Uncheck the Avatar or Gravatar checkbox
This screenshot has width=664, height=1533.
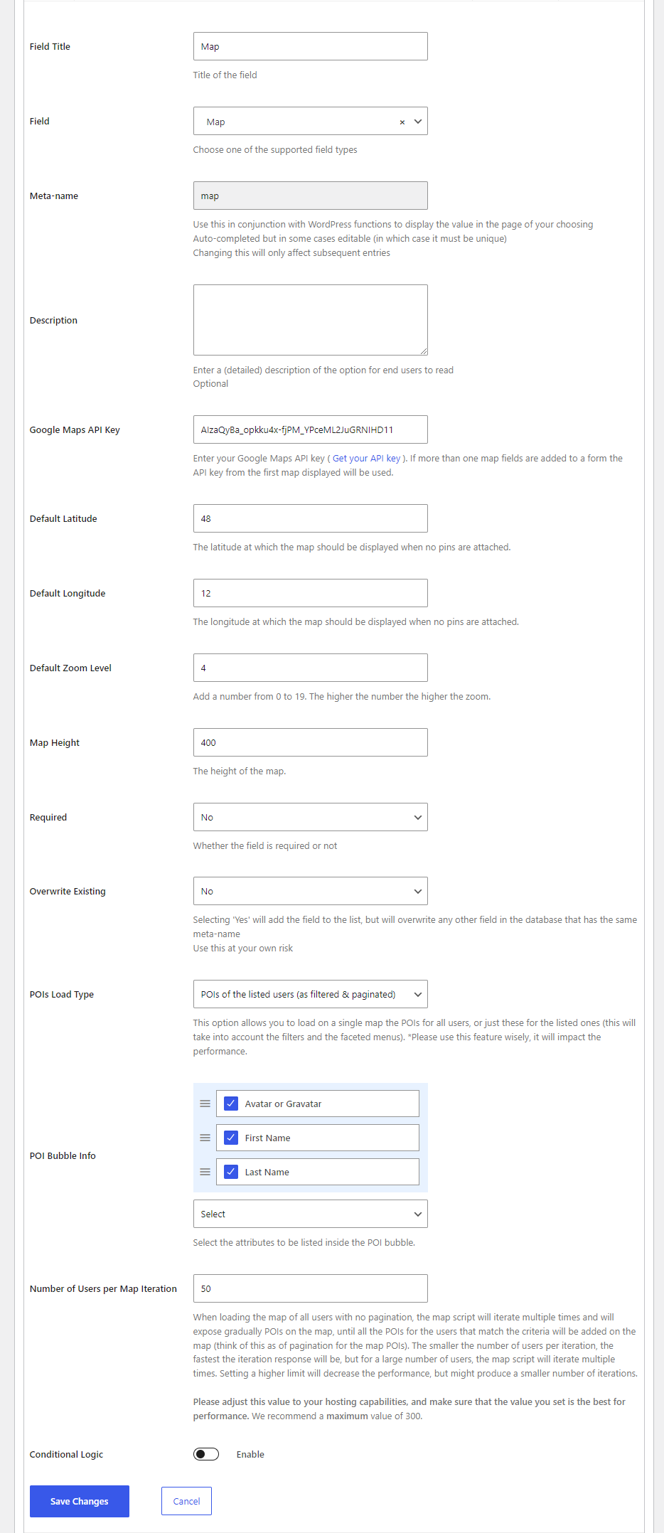[x=231, y=1104]
